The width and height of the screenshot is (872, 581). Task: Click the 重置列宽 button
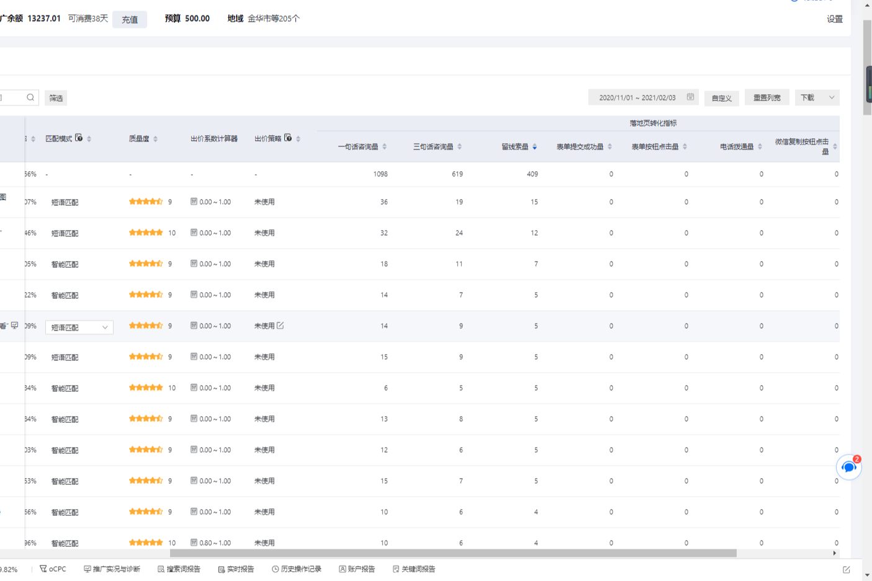pos(766,97)
